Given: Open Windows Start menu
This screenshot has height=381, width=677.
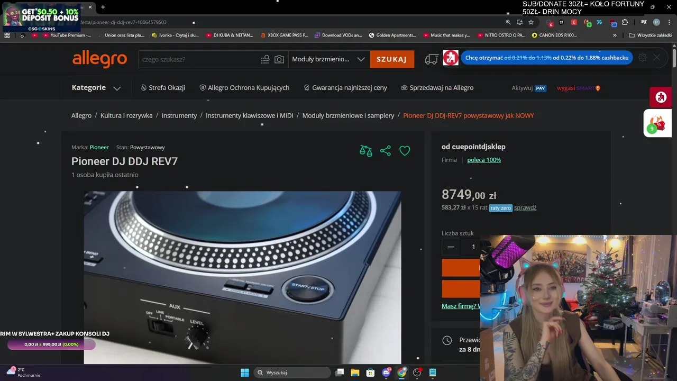Looking at the screenshot, I should click(x=245, y=373).
